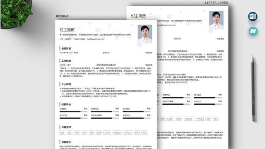Image resolution: width=265 pixels, height=149 pixels.
Task: Click the blue Word format icon
Action: click(253, 17)
